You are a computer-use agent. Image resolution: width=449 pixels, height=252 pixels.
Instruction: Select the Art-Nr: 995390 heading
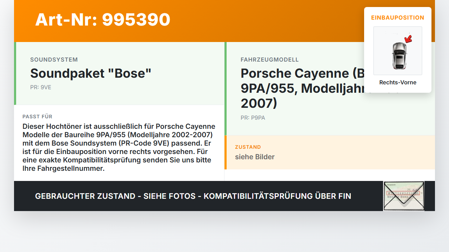[x=103, y=20]
